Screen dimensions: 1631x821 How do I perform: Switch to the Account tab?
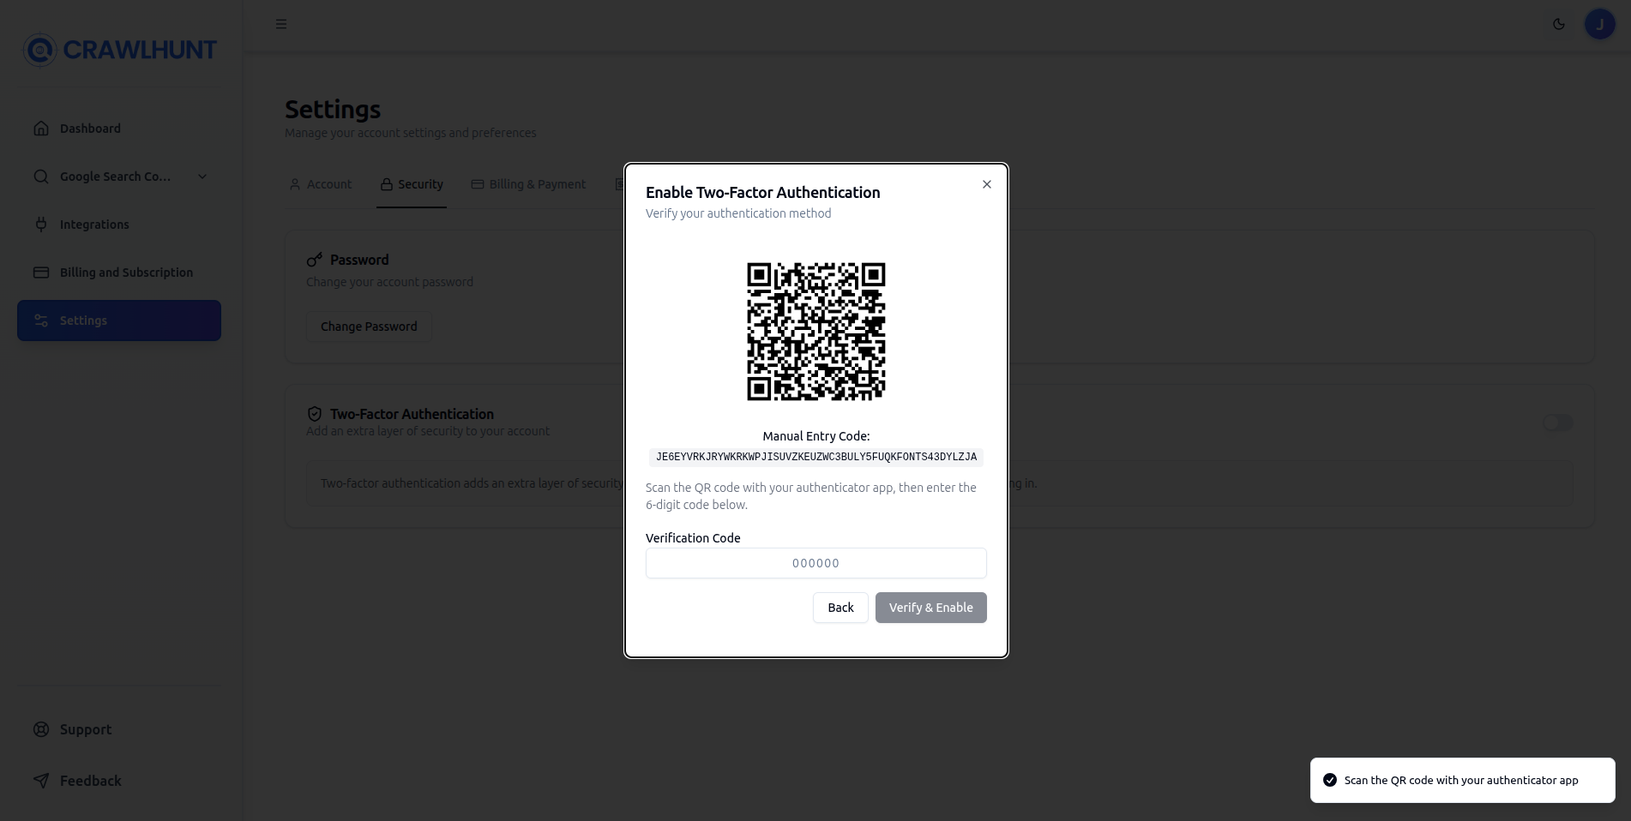320,183
